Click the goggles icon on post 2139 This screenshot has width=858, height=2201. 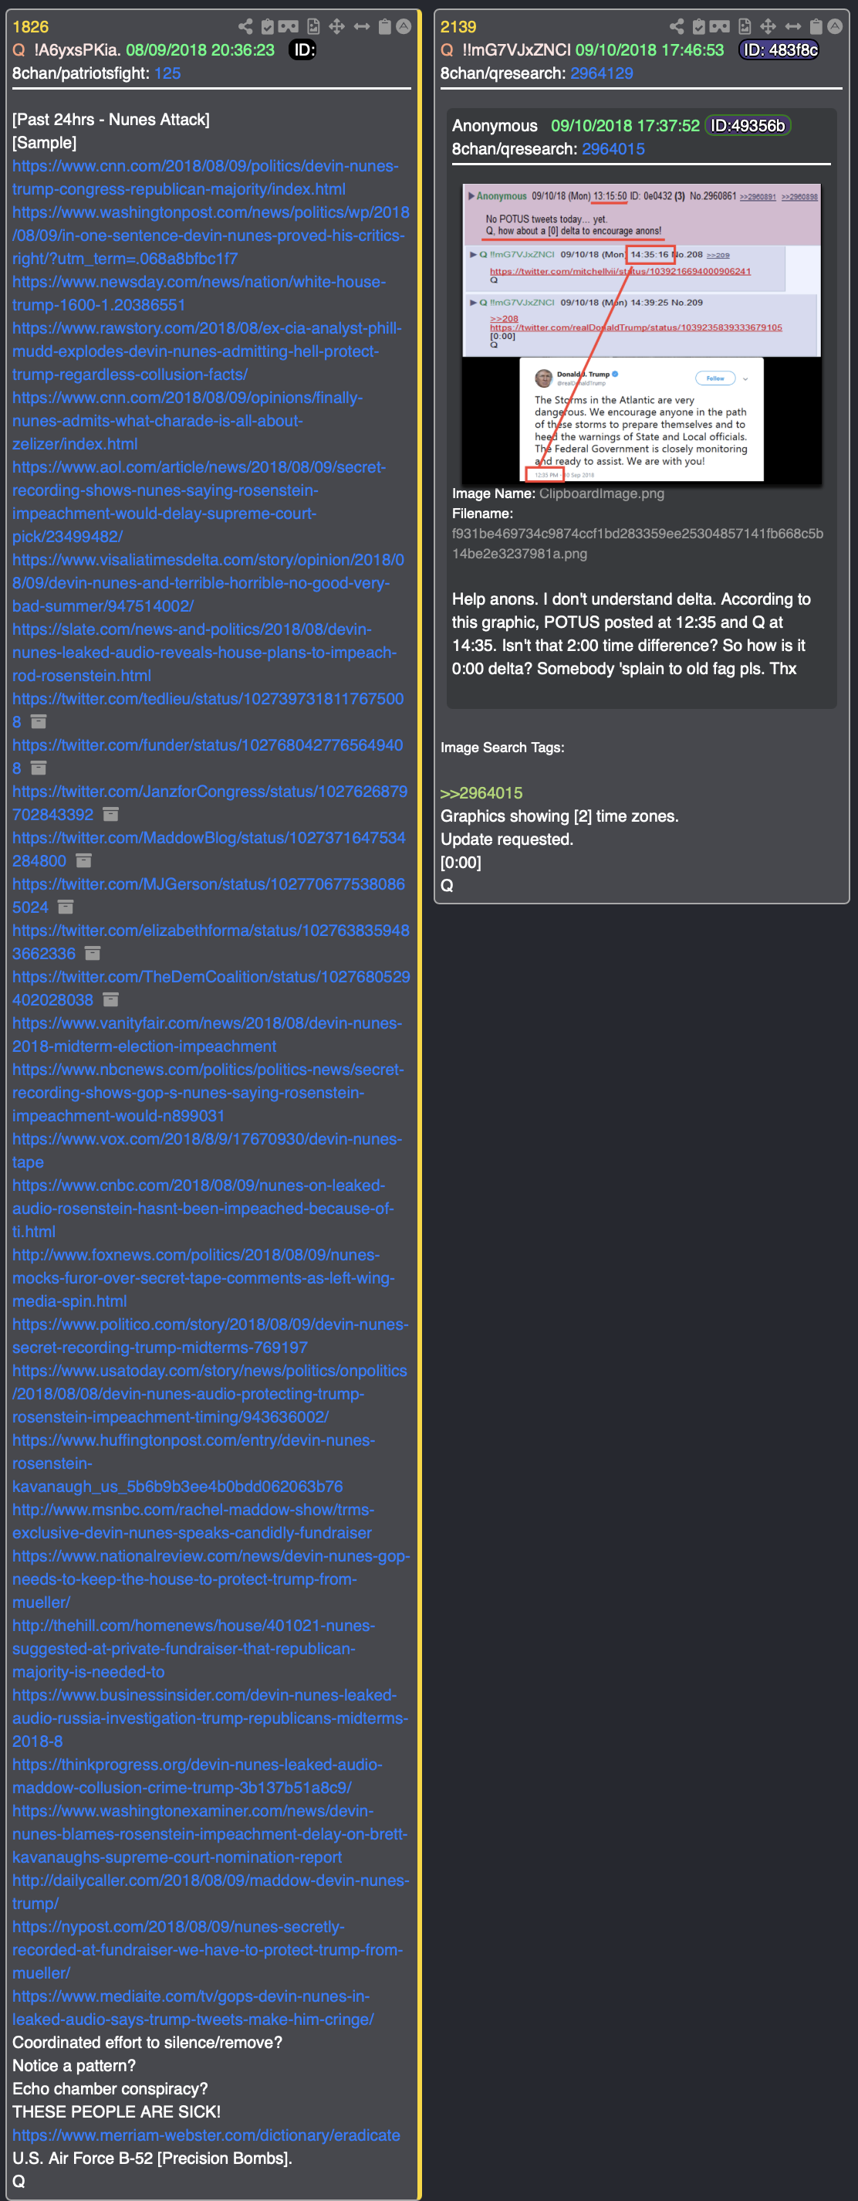click(720, 26)
